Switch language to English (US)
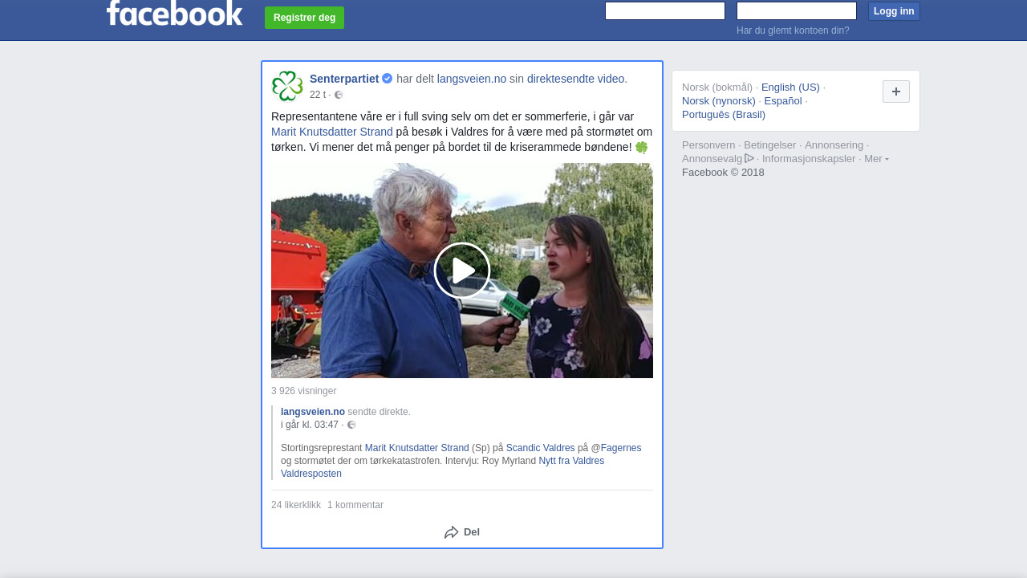This screenshot has width=1027, height=578. tap(790, 88)
